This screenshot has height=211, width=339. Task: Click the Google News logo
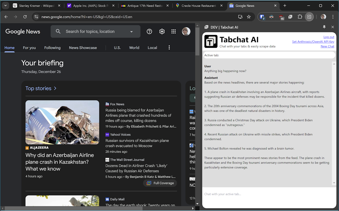pos(23,31)
